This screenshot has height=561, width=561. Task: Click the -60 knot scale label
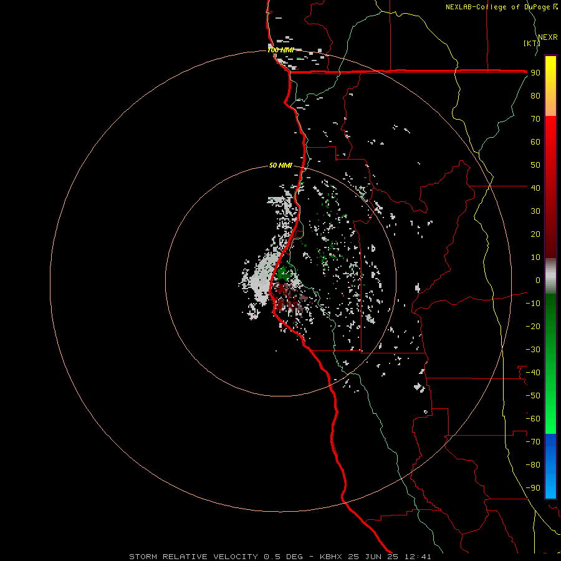pos(533,419)
